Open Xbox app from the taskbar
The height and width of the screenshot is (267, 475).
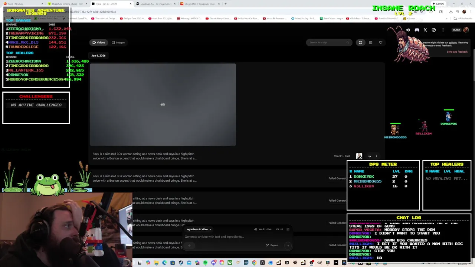click(230, 263)
